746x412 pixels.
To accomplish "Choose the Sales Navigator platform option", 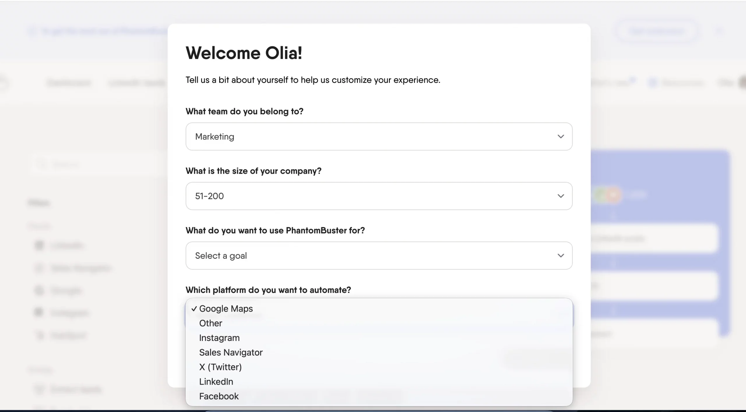I will 231,352.
